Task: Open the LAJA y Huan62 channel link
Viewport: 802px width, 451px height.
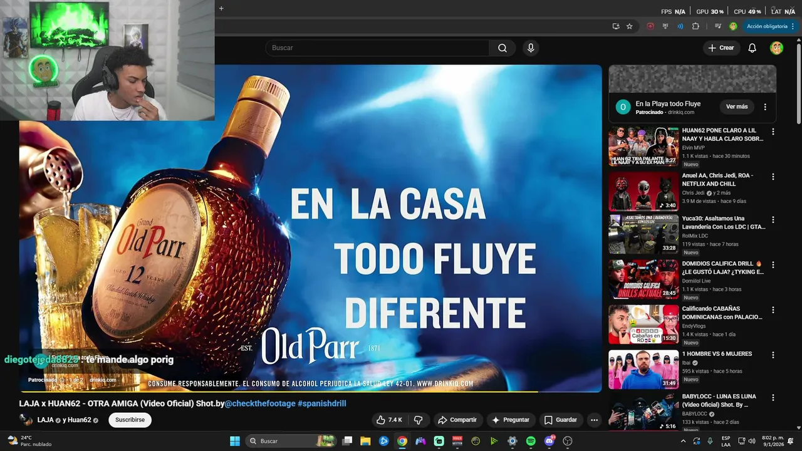Action: 68,420
